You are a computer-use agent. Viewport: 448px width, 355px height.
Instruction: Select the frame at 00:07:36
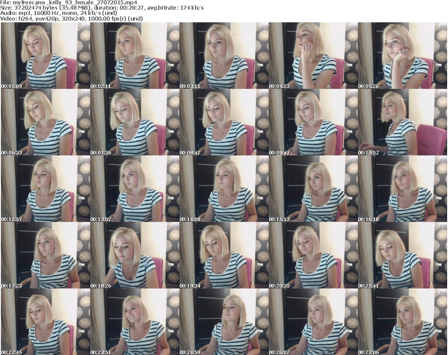tap(135, 122)
